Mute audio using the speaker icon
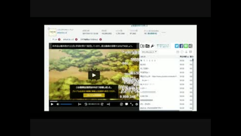 click(x=58, y=104)
